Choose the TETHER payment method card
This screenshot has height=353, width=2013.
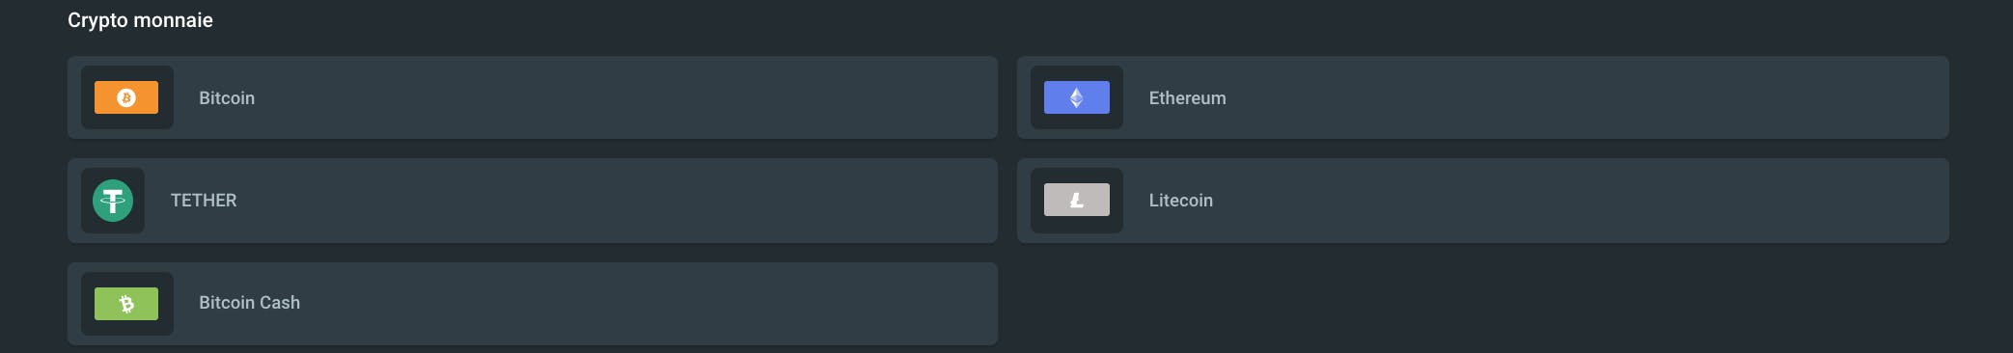pyautogui.click(x=533, y=201)
